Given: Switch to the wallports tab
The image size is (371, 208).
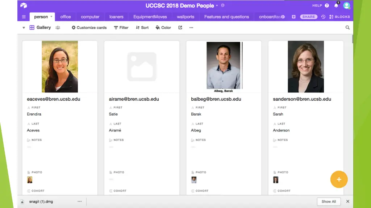Looking at the screenshot, I should [185, 17].
